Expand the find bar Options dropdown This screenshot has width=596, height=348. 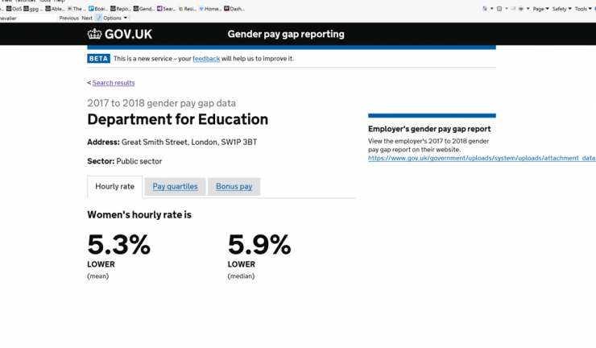115,18
